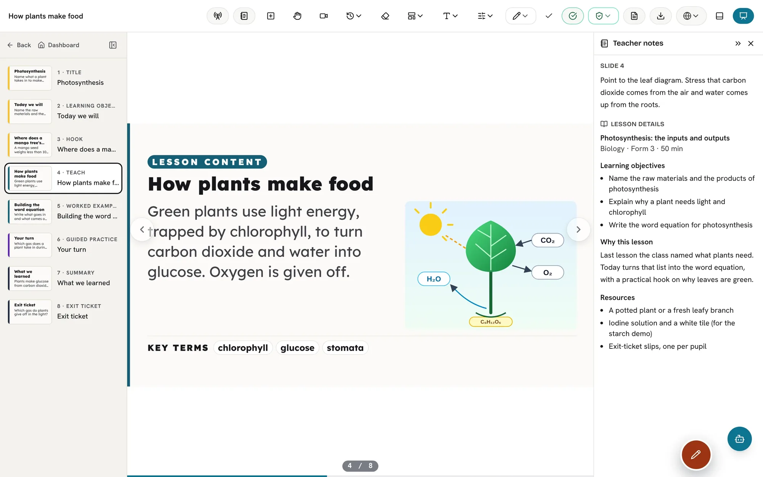Click the SLIDE 4 label in notes
Viewport: 763px width, 477px height.
(612, 66)
